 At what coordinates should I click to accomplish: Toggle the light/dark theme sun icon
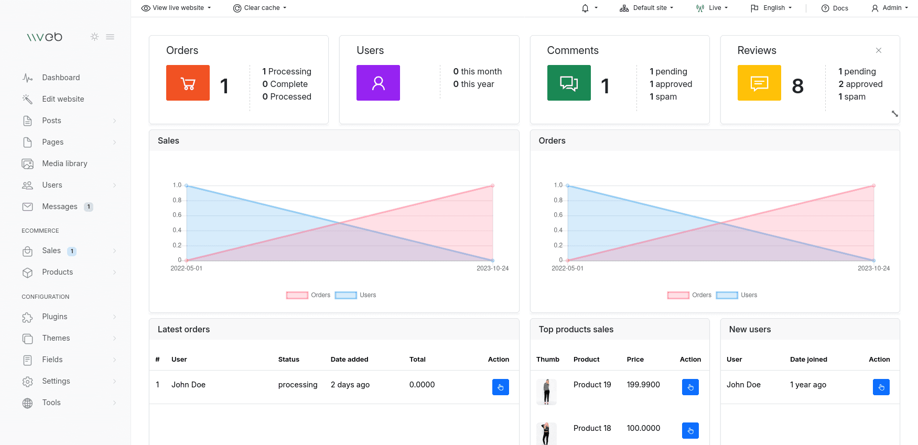coord(94,37)
